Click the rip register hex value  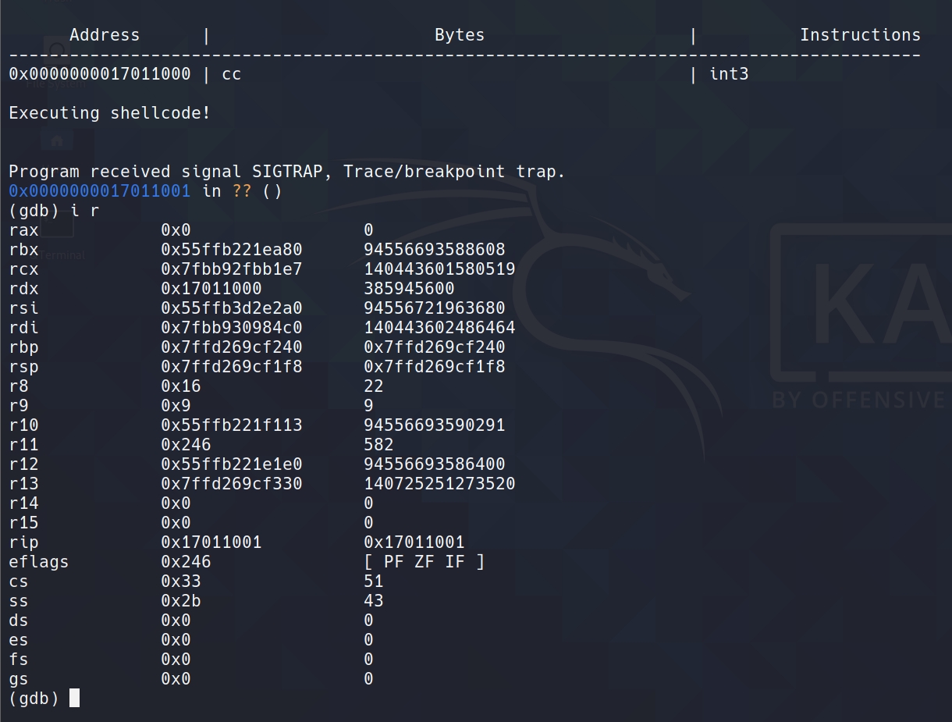click(x=211, y=542)
